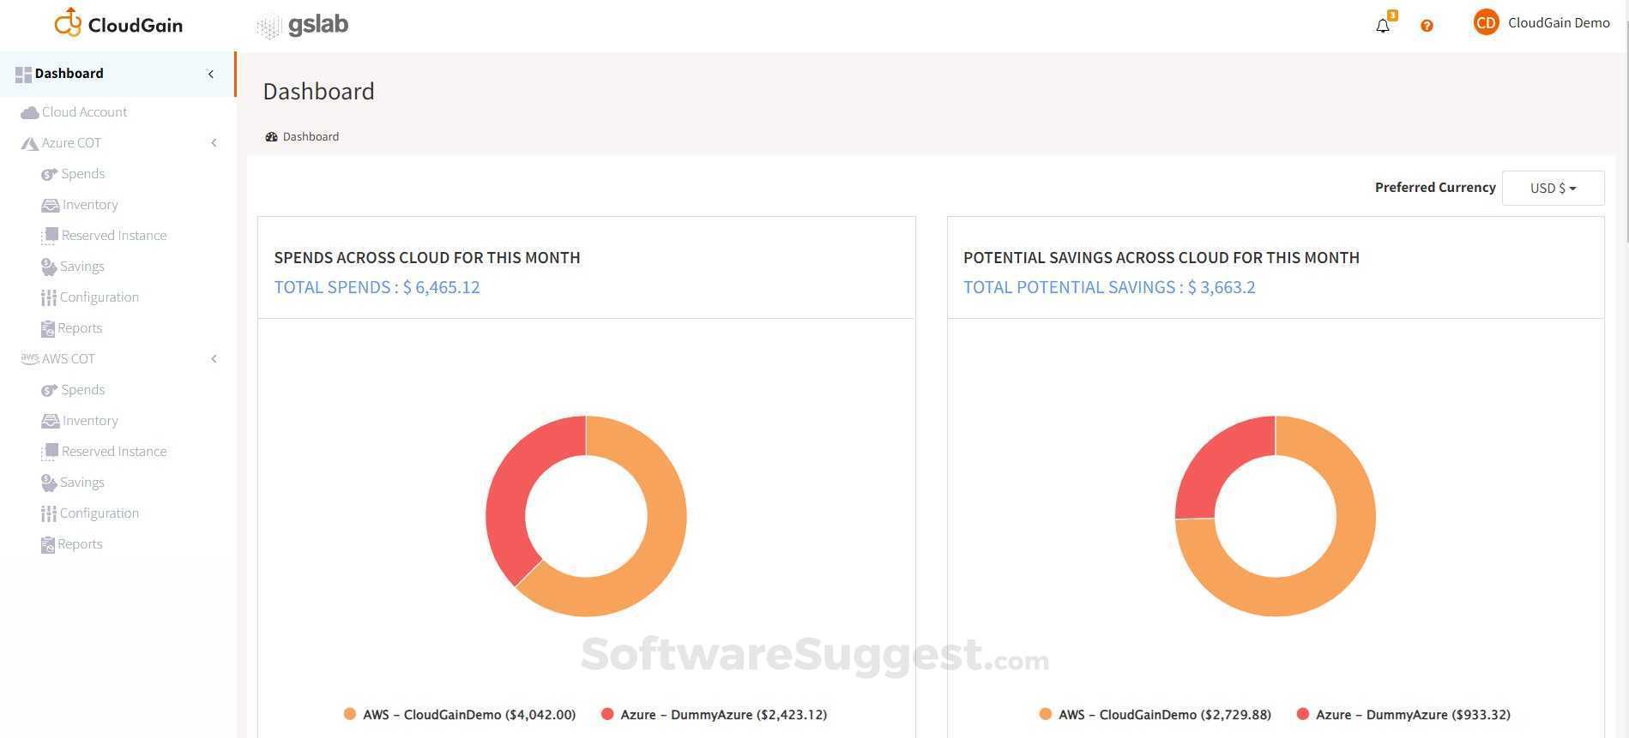This screenshot has width=1629, height=738.
Task: Click the Dashboard breadcrumb link
Action: [311, 137]
